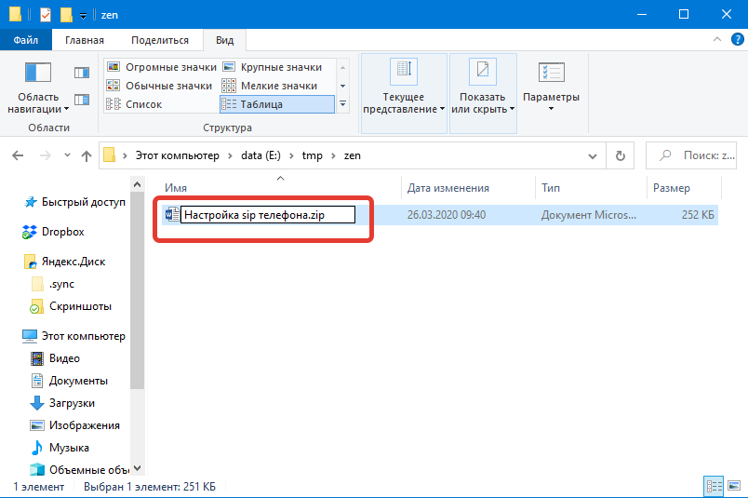
Task: Click the 252 КБ size cell
Action: click(698, 215)
